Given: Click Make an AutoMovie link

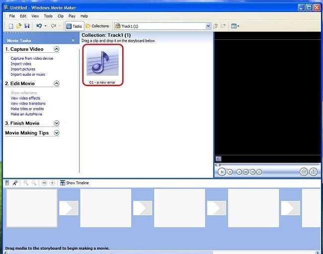Looking at the screenshot, I should click(x=26, y=114).
